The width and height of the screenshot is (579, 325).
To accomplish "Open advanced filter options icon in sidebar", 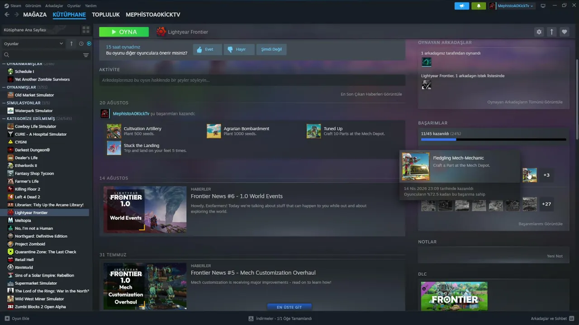I will [86, 55].
